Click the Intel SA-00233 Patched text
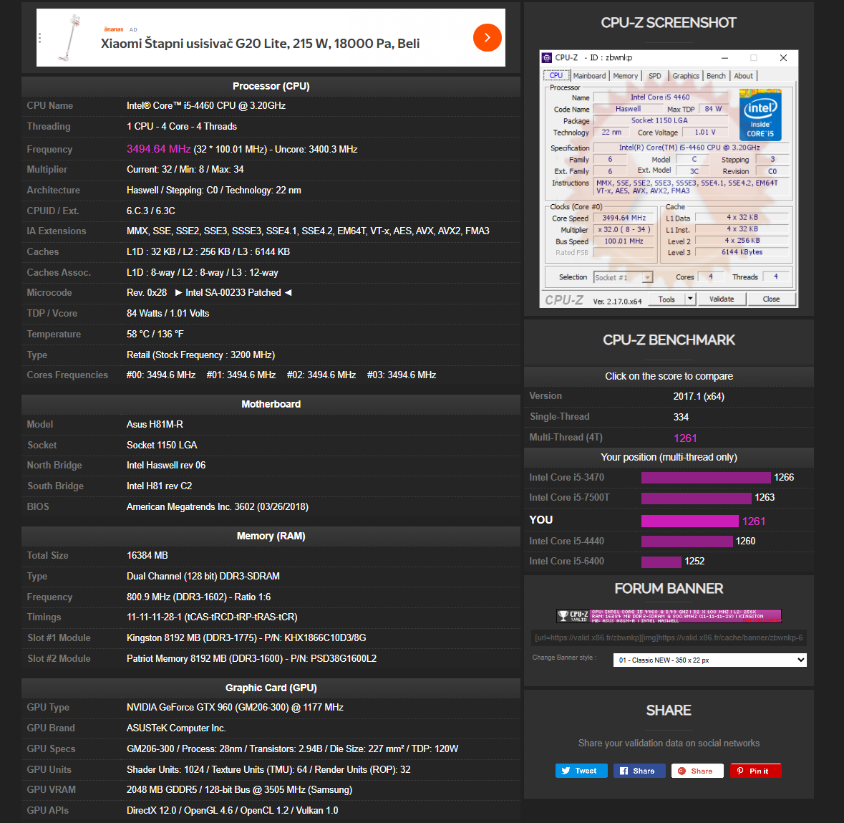The height and width of the screenshot is (823, 844). coord(233,292)
